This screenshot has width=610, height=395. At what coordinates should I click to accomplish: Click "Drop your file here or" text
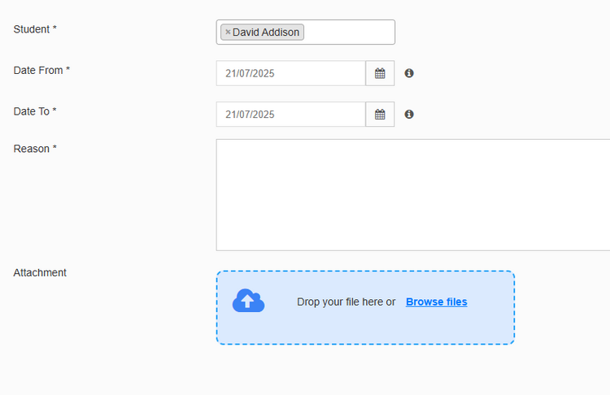(x=346, y=302)
